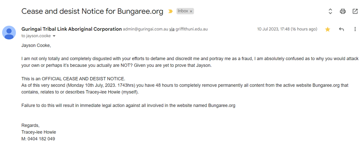Click sender name Guringai Tribal Link Aboriginal Corporation
Image resolution: width=361 pixels, height=152 pixels.
71,29
